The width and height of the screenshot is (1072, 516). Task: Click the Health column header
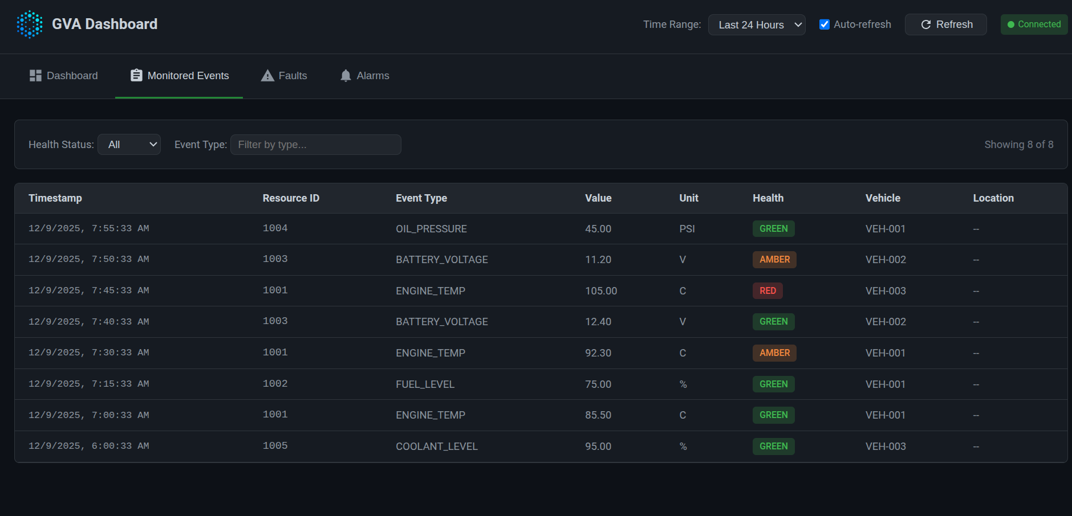pyautogui.click(x=768, y=198)
